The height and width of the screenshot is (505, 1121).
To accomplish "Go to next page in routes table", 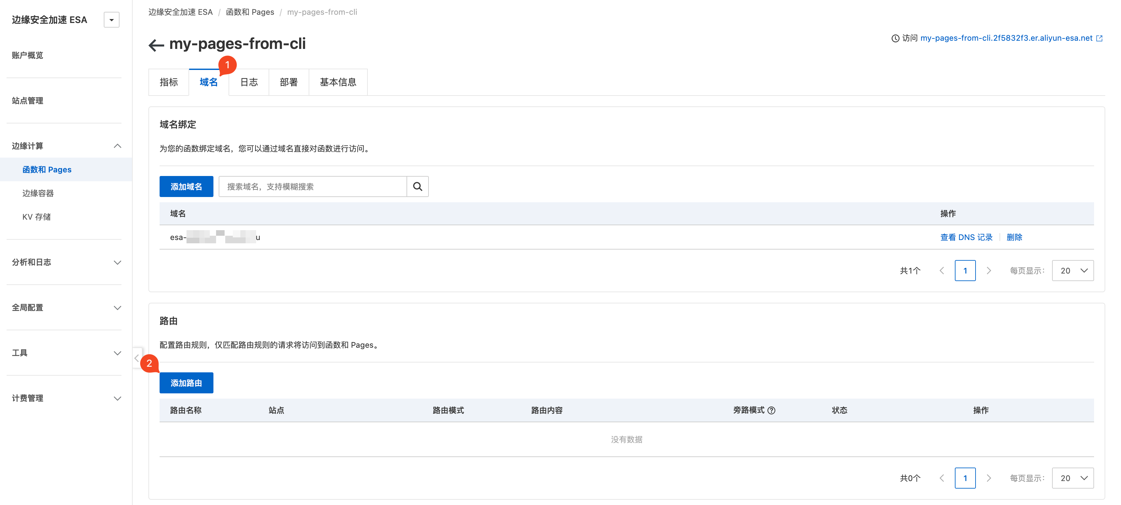I will [x=989, y=478].
